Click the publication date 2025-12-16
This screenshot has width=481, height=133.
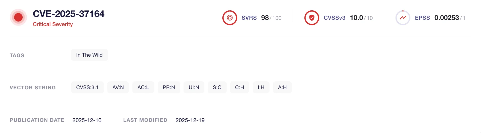87,120
